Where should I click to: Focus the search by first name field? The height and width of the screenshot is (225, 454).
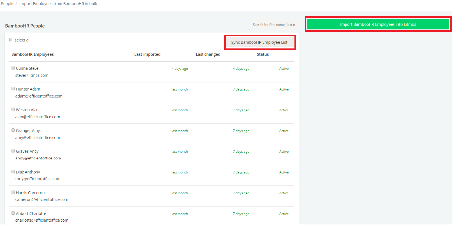274,25
